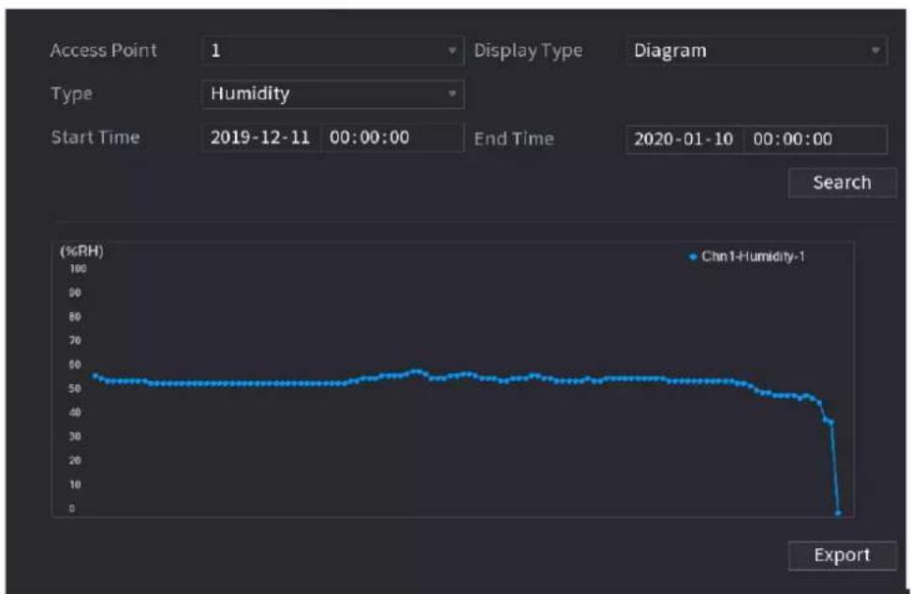Viewport: 911px width, 594px height.
Task: Click the 50 value on the Y axis
Action: tap(75, 388)
